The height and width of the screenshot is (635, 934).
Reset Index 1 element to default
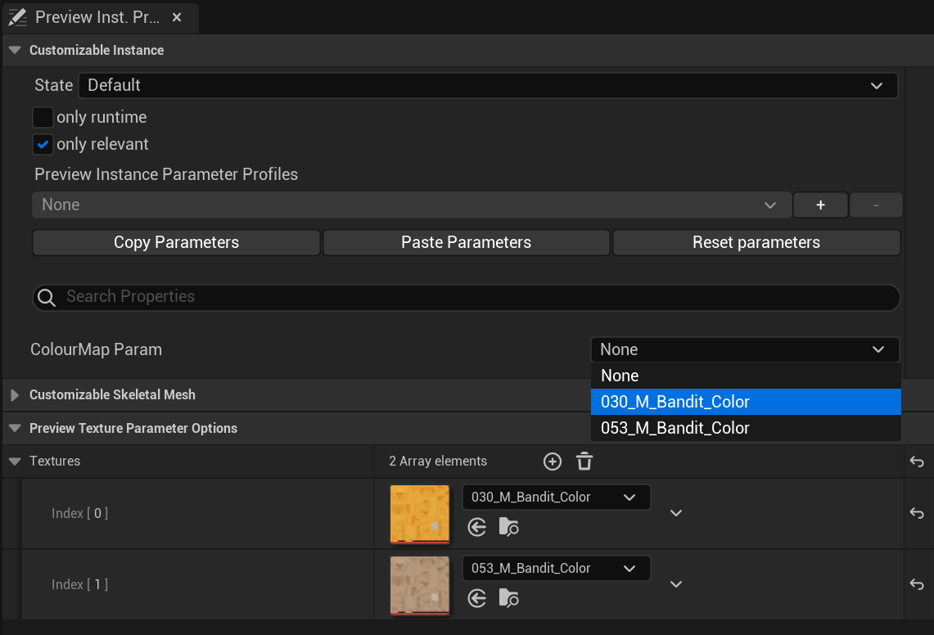[x=917, y=584]
